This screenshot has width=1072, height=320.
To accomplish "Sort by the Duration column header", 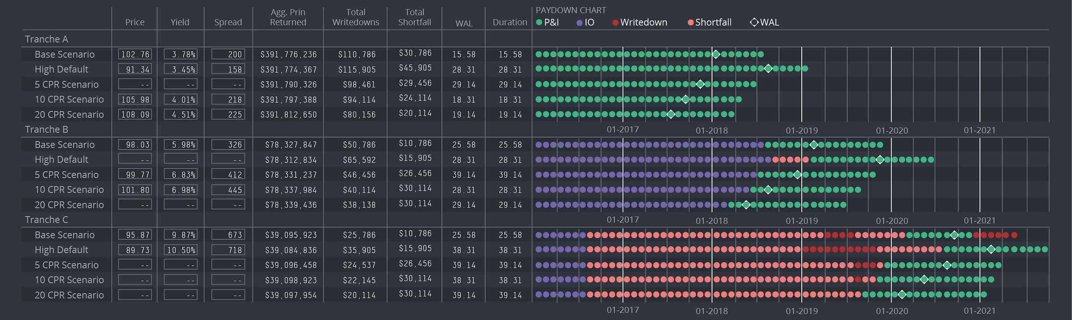I will 510,22.
